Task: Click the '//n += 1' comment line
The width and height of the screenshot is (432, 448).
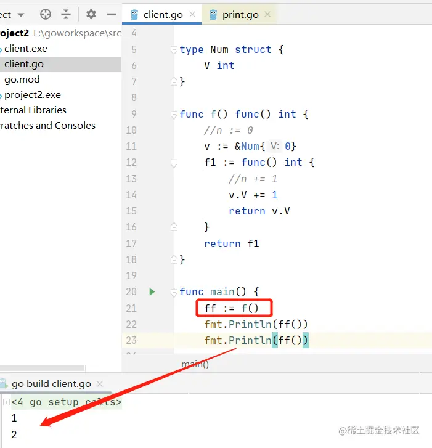Action: click(x=253, y=179)
